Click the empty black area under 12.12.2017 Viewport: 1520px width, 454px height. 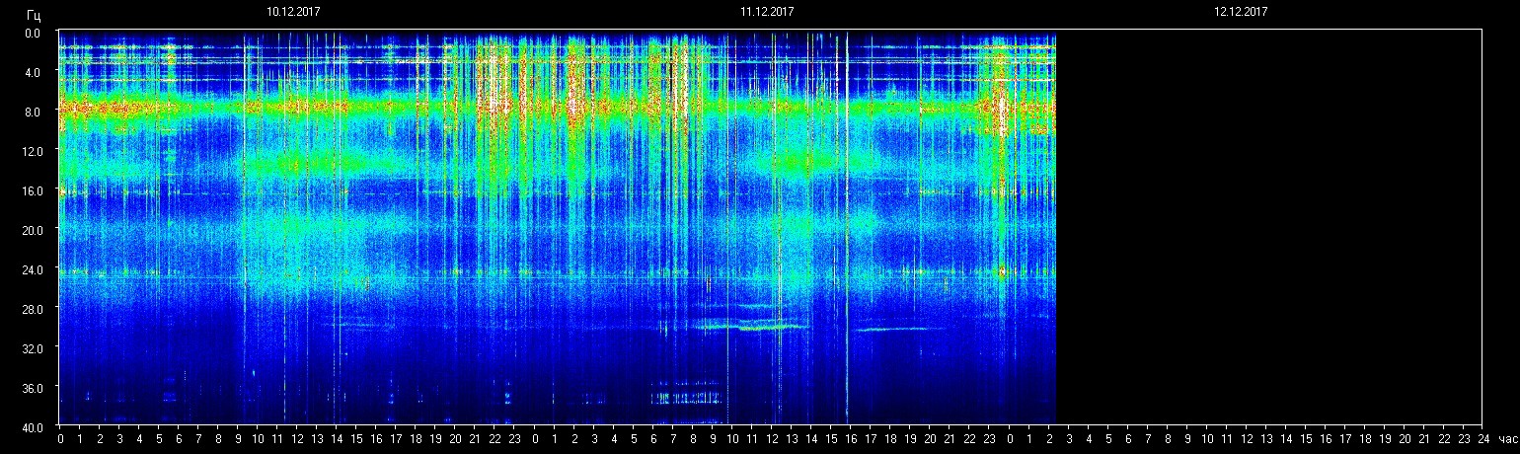[1268, 227]
